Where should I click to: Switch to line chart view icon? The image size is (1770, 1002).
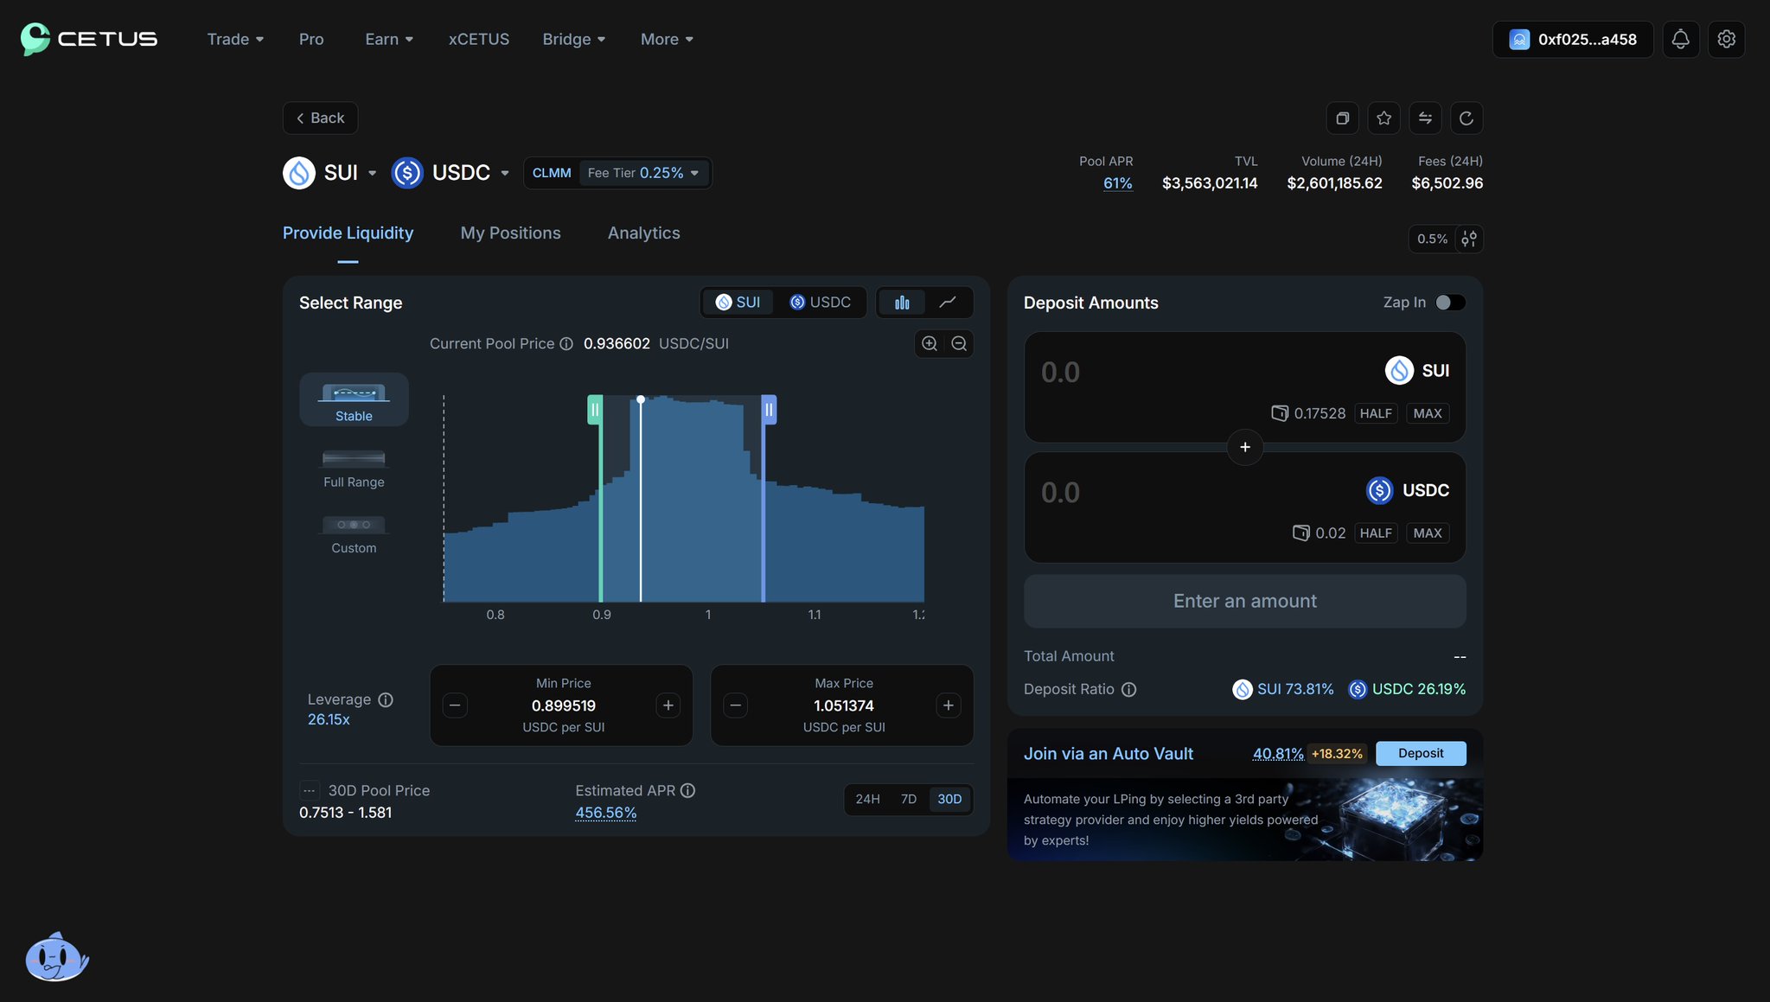(948, 303)
